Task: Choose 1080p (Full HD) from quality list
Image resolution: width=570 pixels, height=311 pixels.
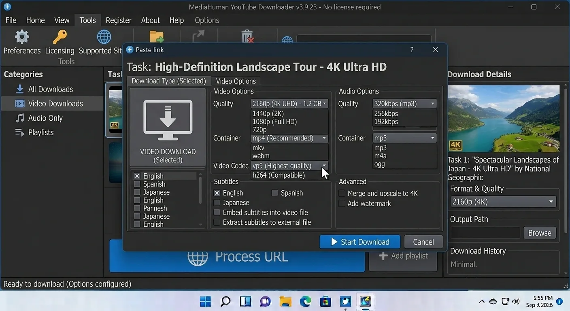Action: pyautogui.click(x=274, y=121)
